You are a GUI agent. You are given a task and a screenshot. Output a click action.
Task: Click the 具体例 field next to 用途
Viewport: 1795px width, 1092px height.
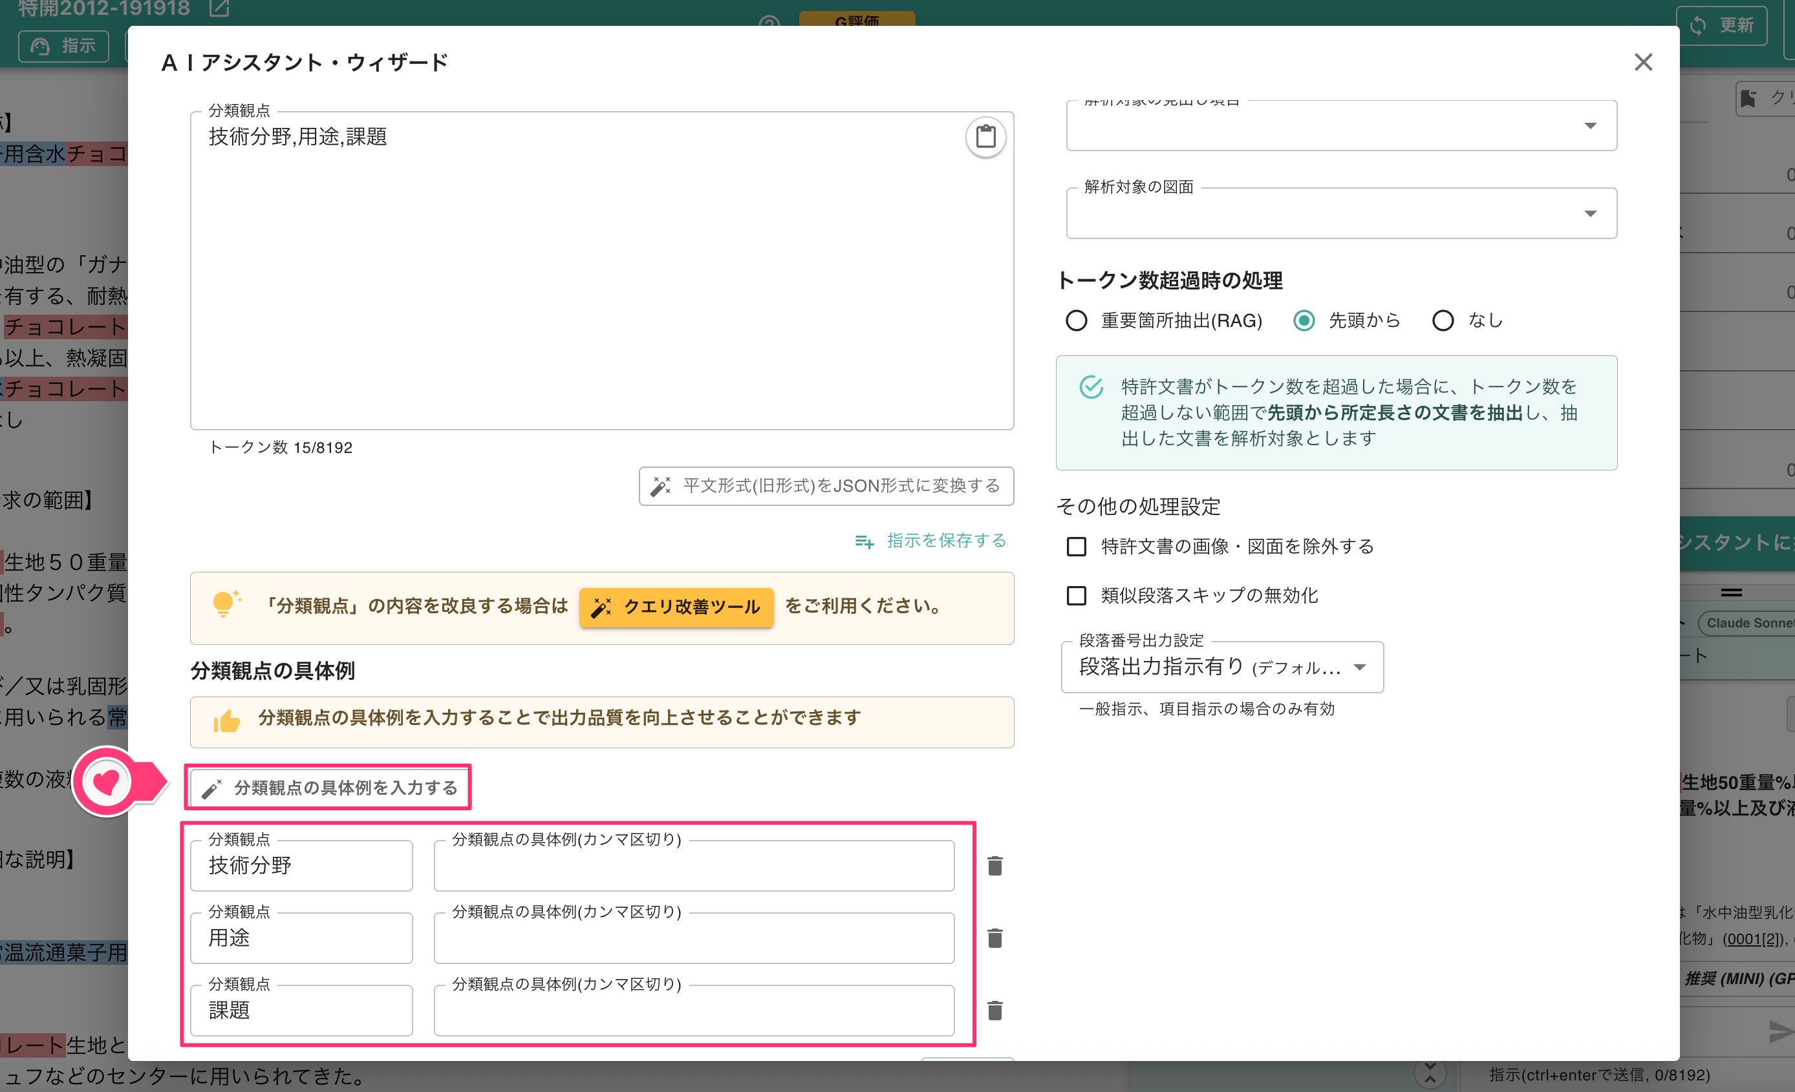tap(694, 938)
